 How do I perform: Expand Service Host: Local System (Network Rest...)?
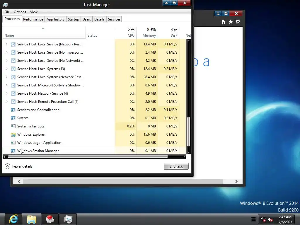coord(6,77)
